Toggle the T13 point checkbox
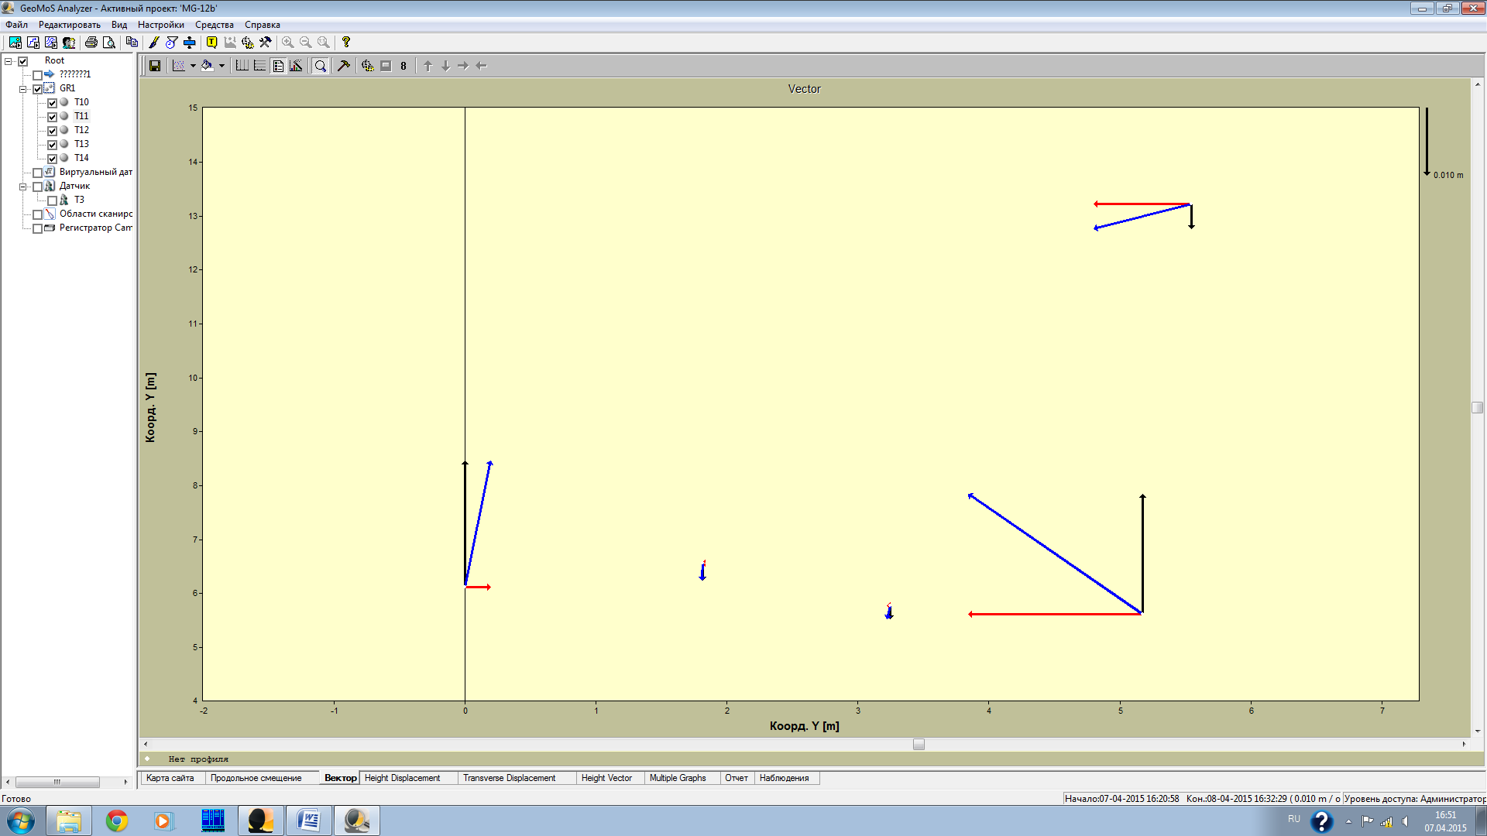The image size is (1487, 836). [x=53, y=144]
